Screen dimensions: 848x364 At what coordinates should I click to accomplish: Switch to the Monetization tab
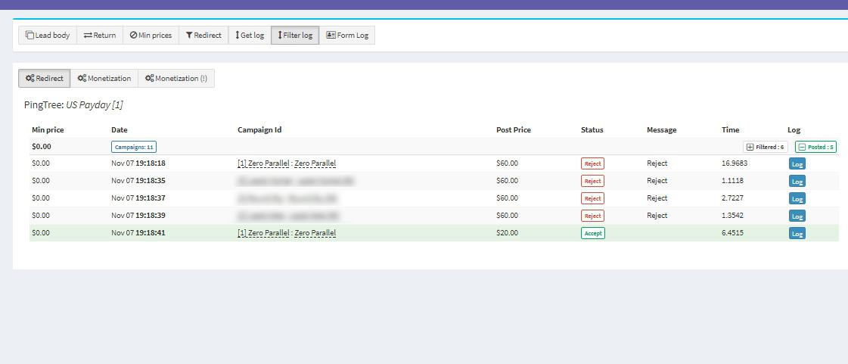[104, 79]
